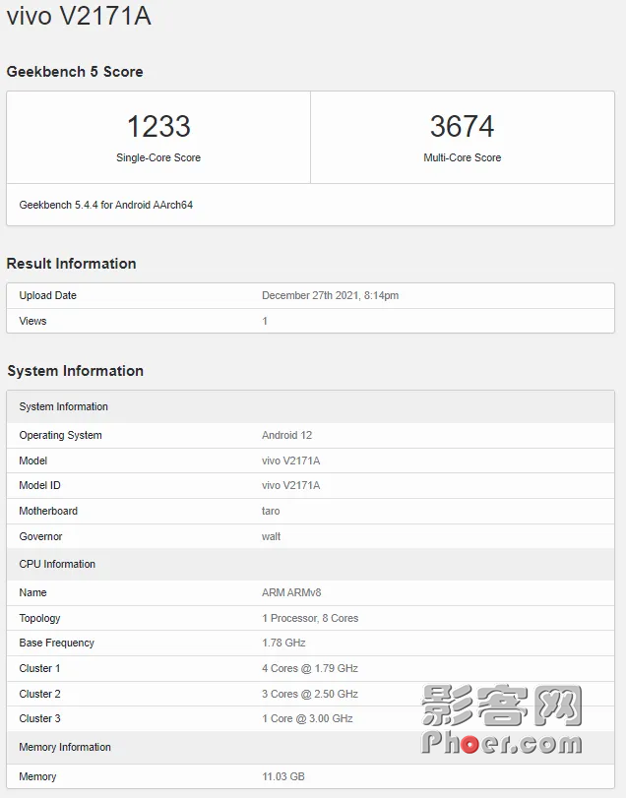Viewport: 626px width, 798px height.
Task: Select '1 Processor, 8 Cores' value
Action: (x=310, y=618)
